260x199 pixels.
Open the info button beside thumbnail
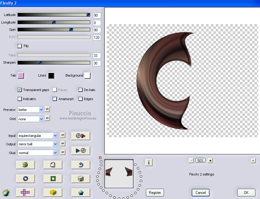tap(149, 163)
